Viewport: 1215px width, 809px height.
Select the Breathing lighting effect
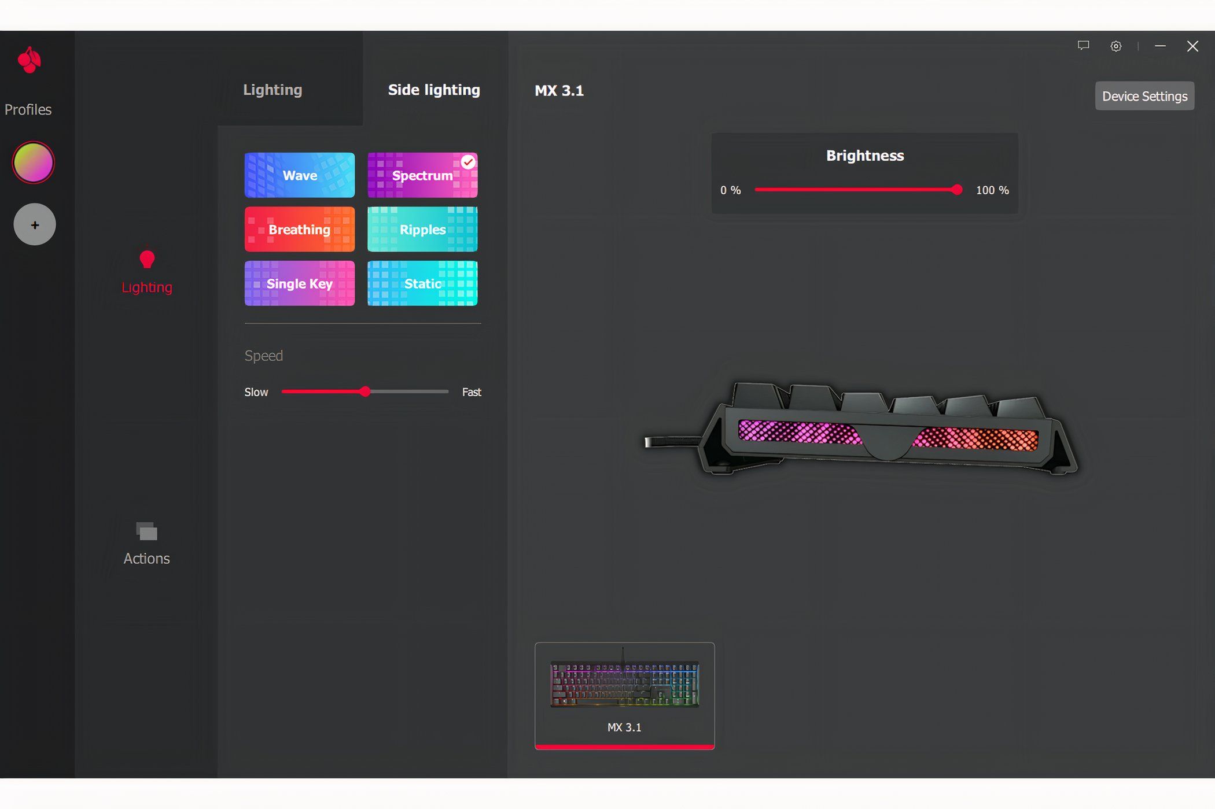[299, 228]
